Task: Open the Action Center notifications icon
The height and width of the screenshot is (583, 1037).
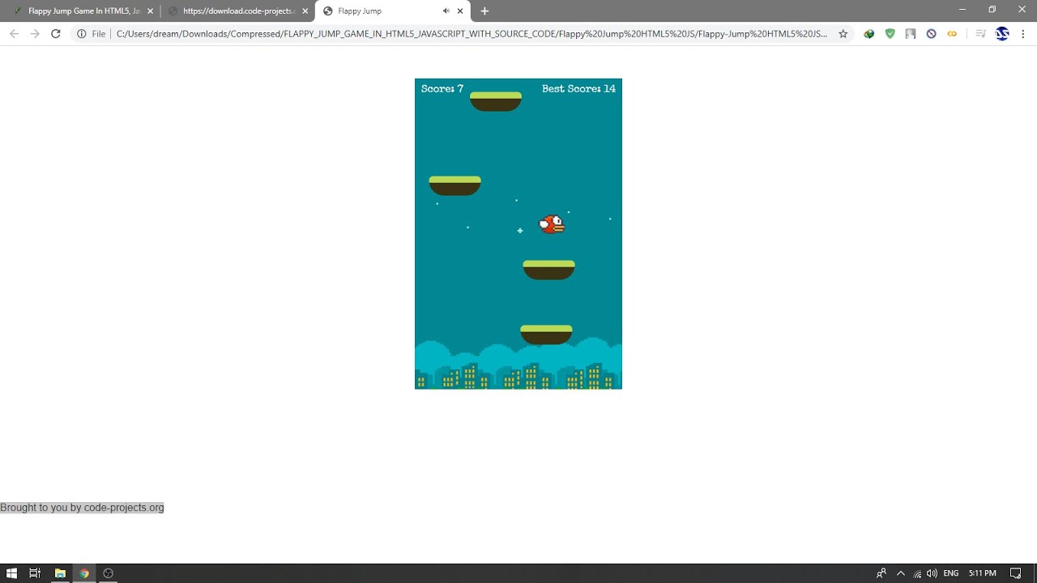Action: tap(1015, 573)
